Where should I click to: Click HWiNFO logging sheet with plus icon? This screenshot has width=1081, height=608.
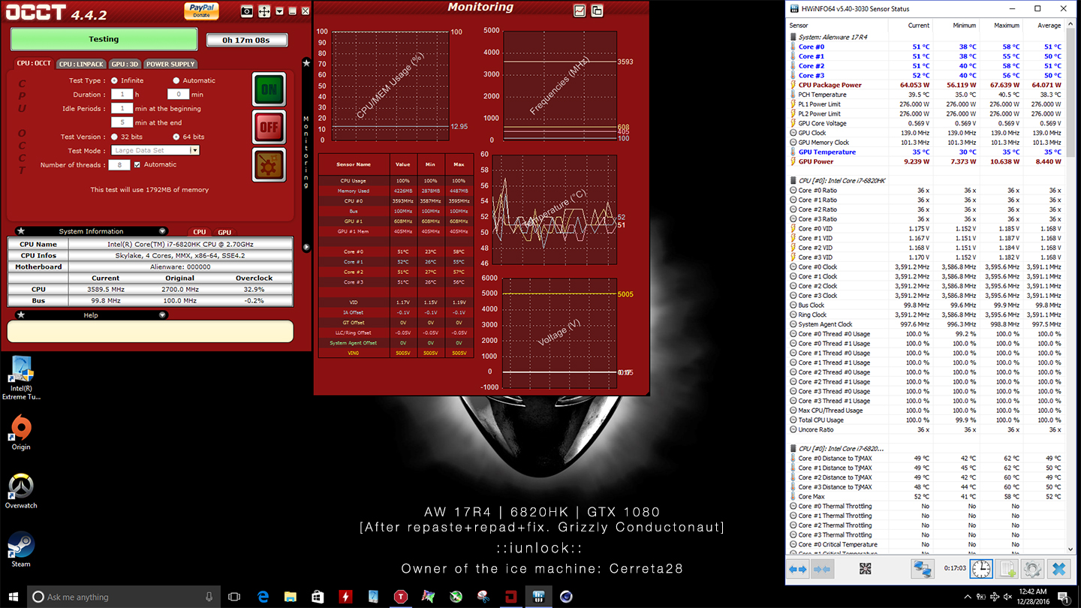point(1007,569)
